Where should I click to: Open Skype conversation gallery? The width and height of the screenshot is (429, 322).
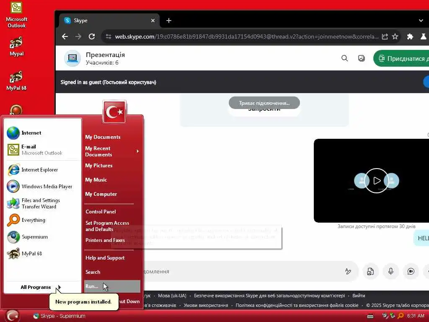[x=362, y=58]
